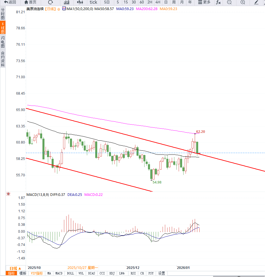265x277 pixels.
Task: Open the drawing pencil tool
Action: 256,2
